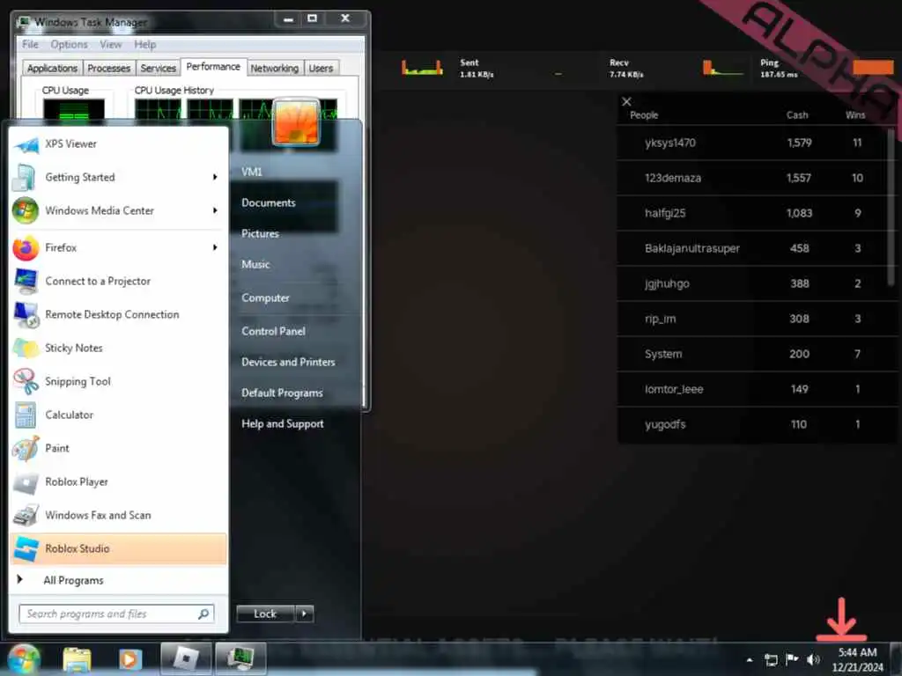Click the Cash column header
This screenshot has width=902, height=676.
797,115
